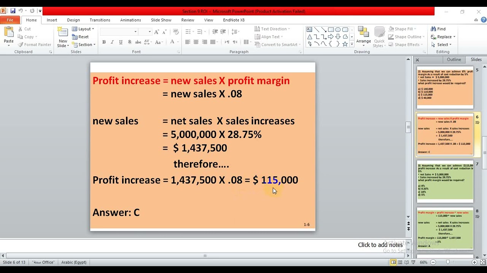Image resolution: width=487 pixels, height=273 pixels.
Task: Switch to the Animations tab
Action: tap(131, 20)
